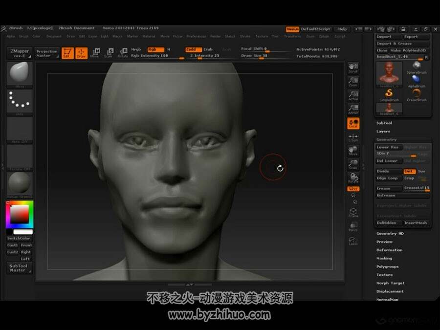Toggle the Rgb mode button
Screen dimensions: 440x330
click(156, 49)
